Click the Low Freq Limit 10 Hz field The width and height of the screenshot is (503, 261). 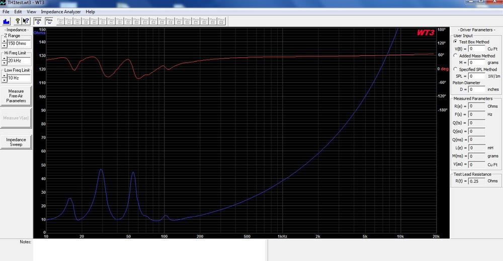(19, 78)
